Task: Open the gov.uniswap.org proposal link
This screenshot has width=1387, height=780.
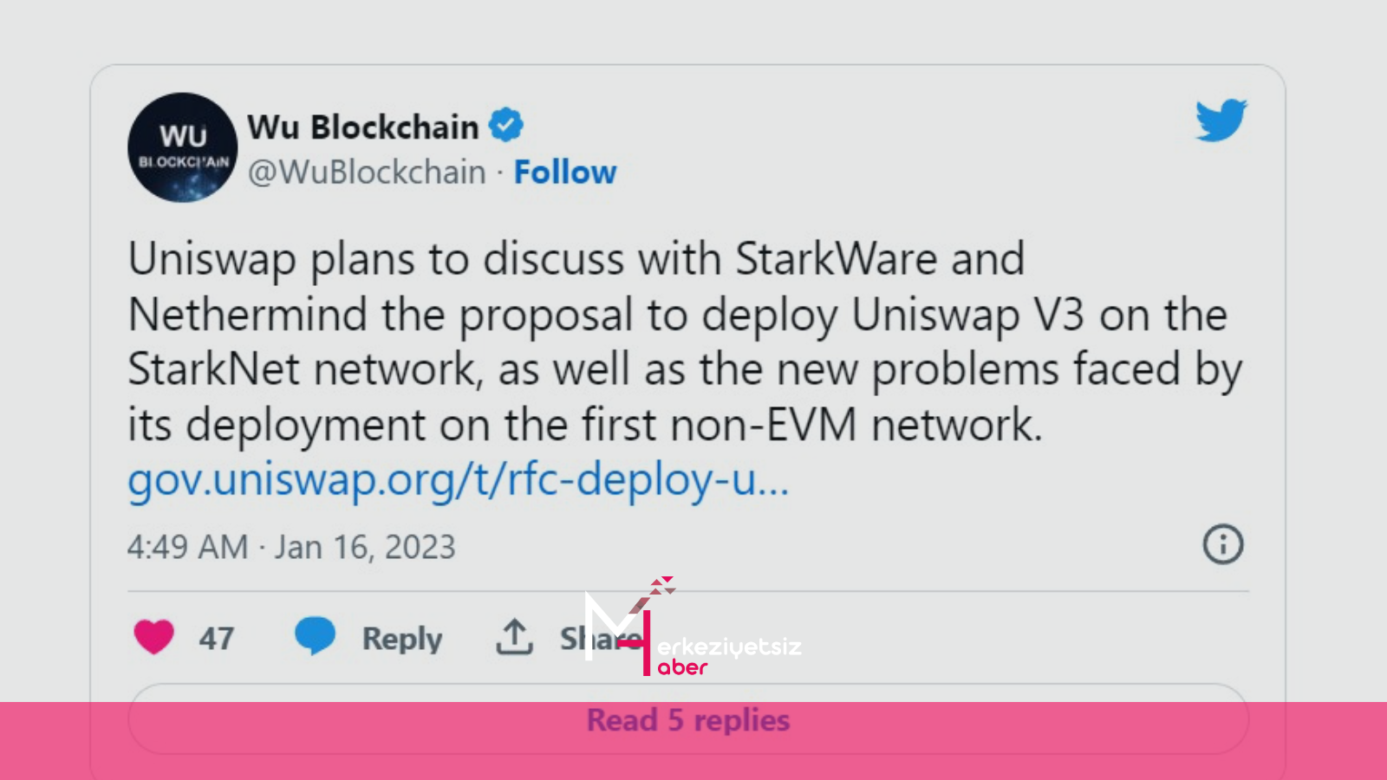Action: [458, 479]
